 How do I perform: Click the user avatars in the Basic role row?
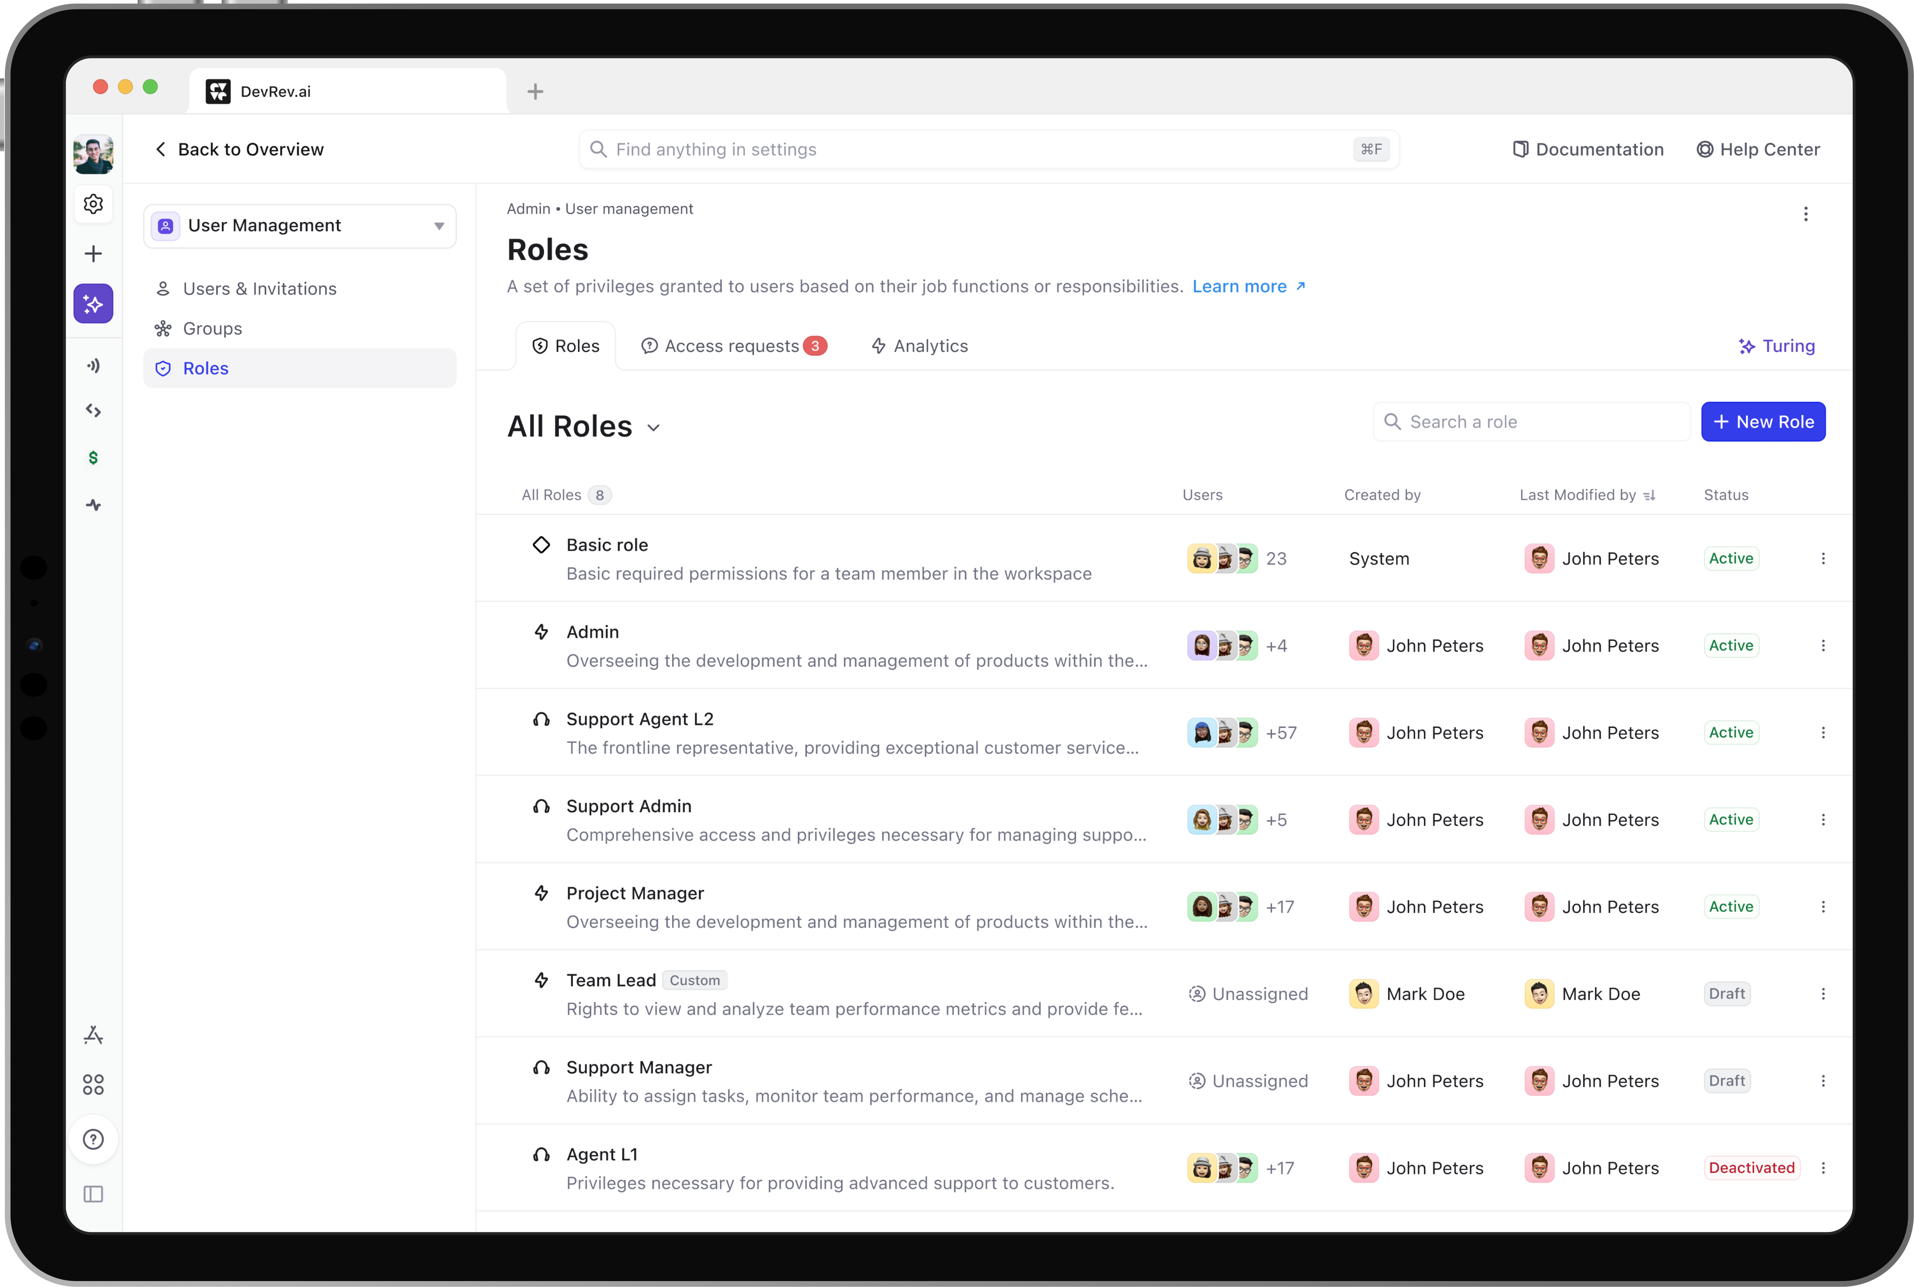pyautogui.click(x=1222, y=559)
